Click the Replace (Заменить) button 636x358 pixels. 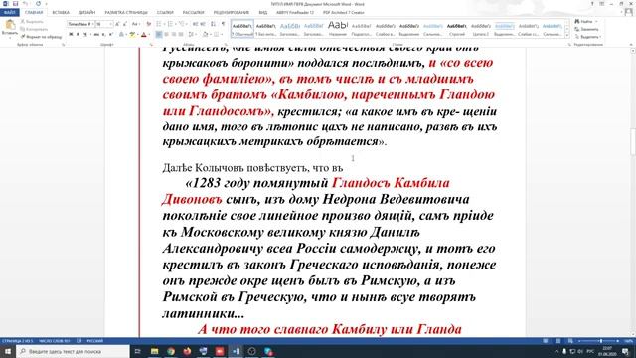pyautogui.click(x=586, y=29)
